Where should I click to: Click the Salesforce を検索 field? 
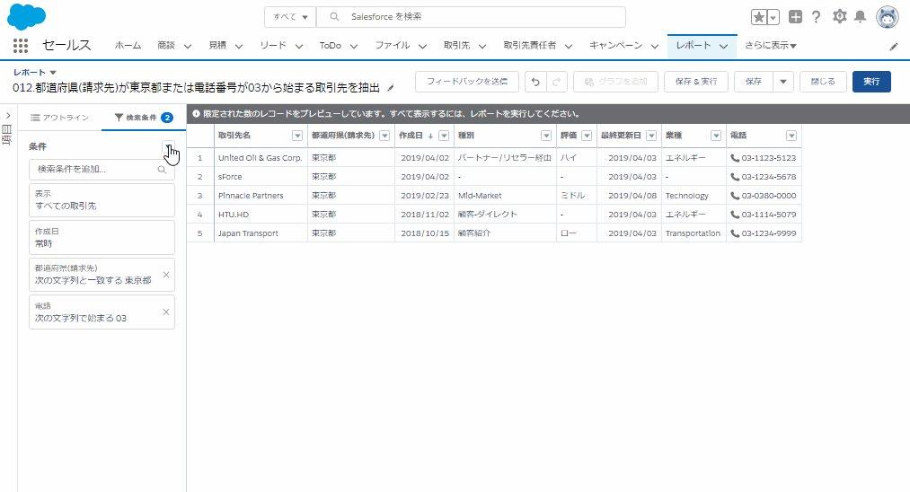[472, 17]
